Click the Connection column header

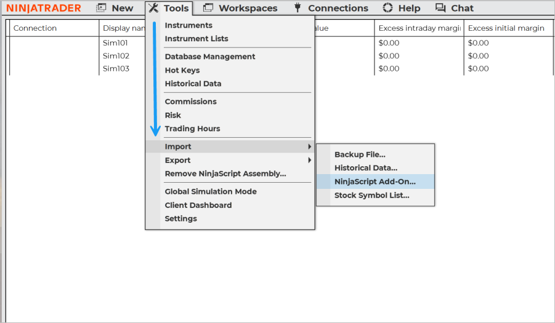click(x=35, y=28)
